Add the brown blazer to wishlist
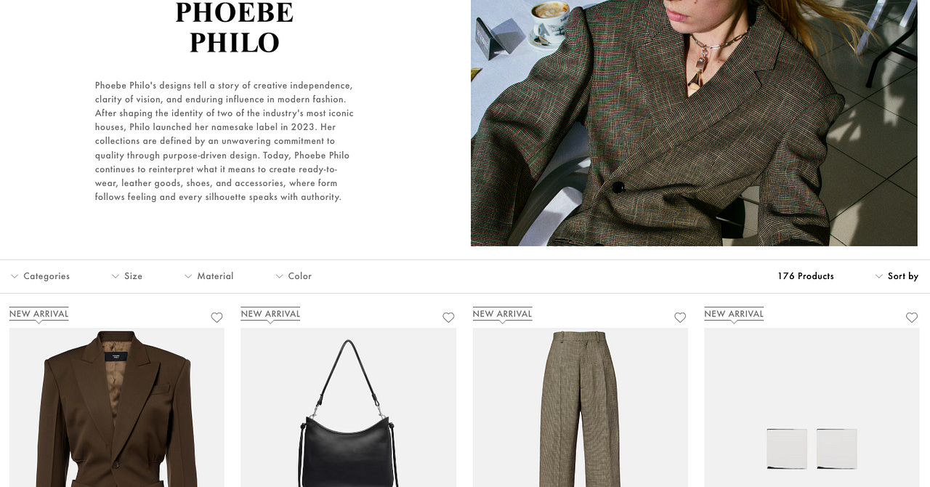Viewport: 930px width, 487px height. pos(217,318)
